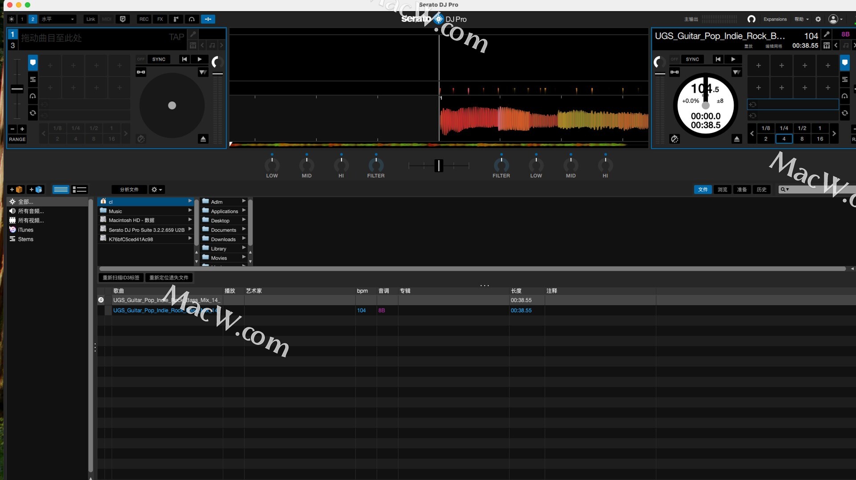The width and height of the screenshot is (856, 480).
Task: Expand the Macintosh HD - 数据 volume arrow
Action: (x=190, y=220)
